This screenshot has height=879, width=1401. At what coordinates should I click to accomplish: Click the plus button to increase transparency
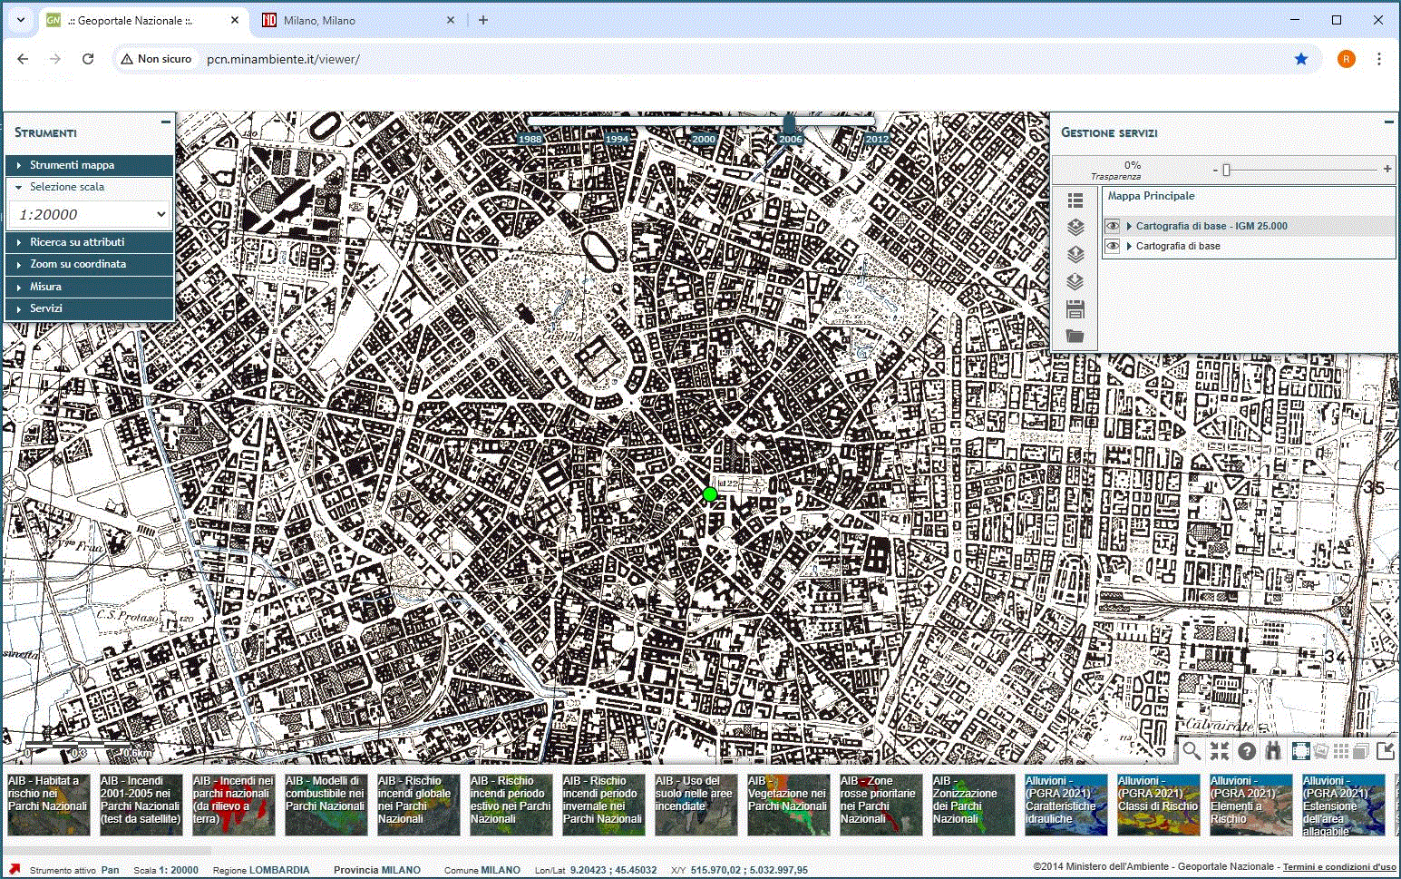point(1386,169)
